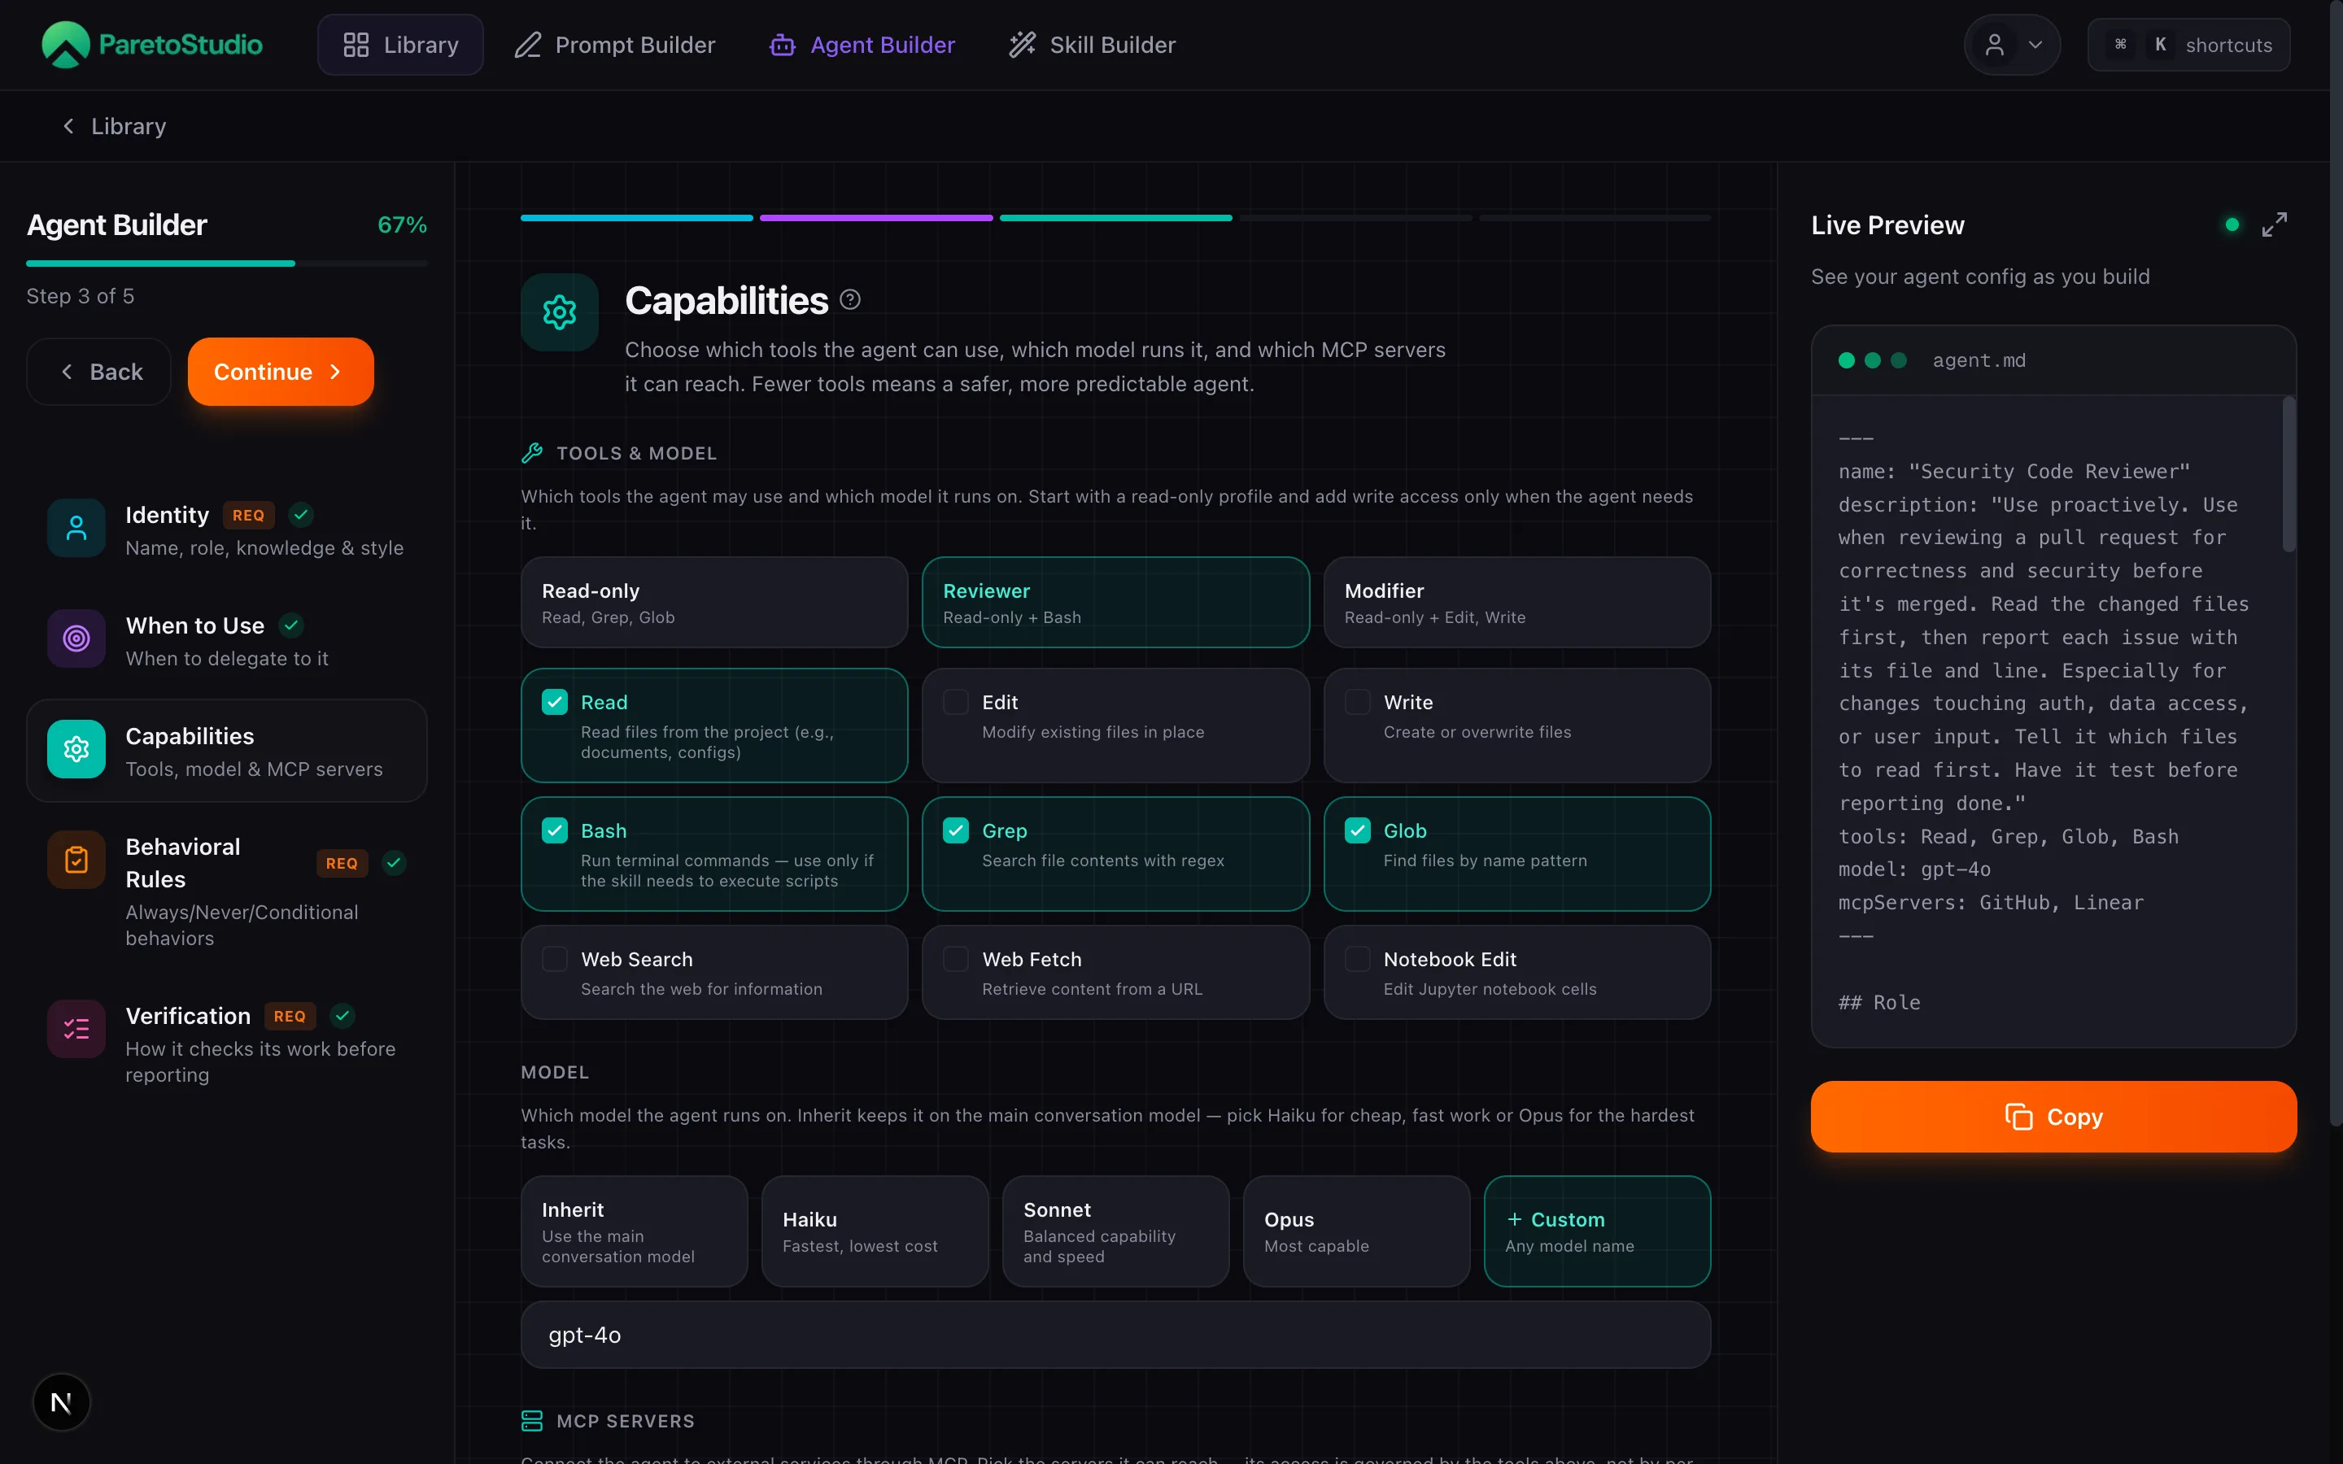The width and height of the screenshot is (2343, 1464).
Task: Click the Verification checklist icon
Action: (76, 1028)
